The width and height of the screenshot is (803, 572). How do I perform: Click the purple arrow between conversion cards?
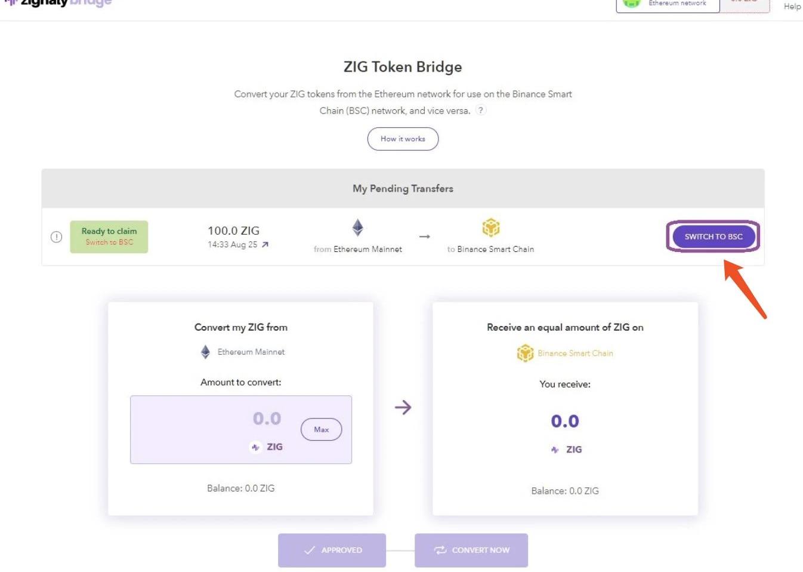[x=403, y=407]
